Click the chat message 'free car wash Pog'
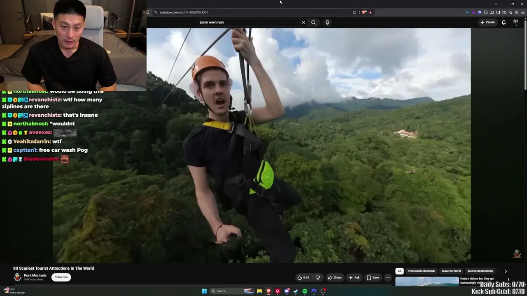 click(63, 150)
